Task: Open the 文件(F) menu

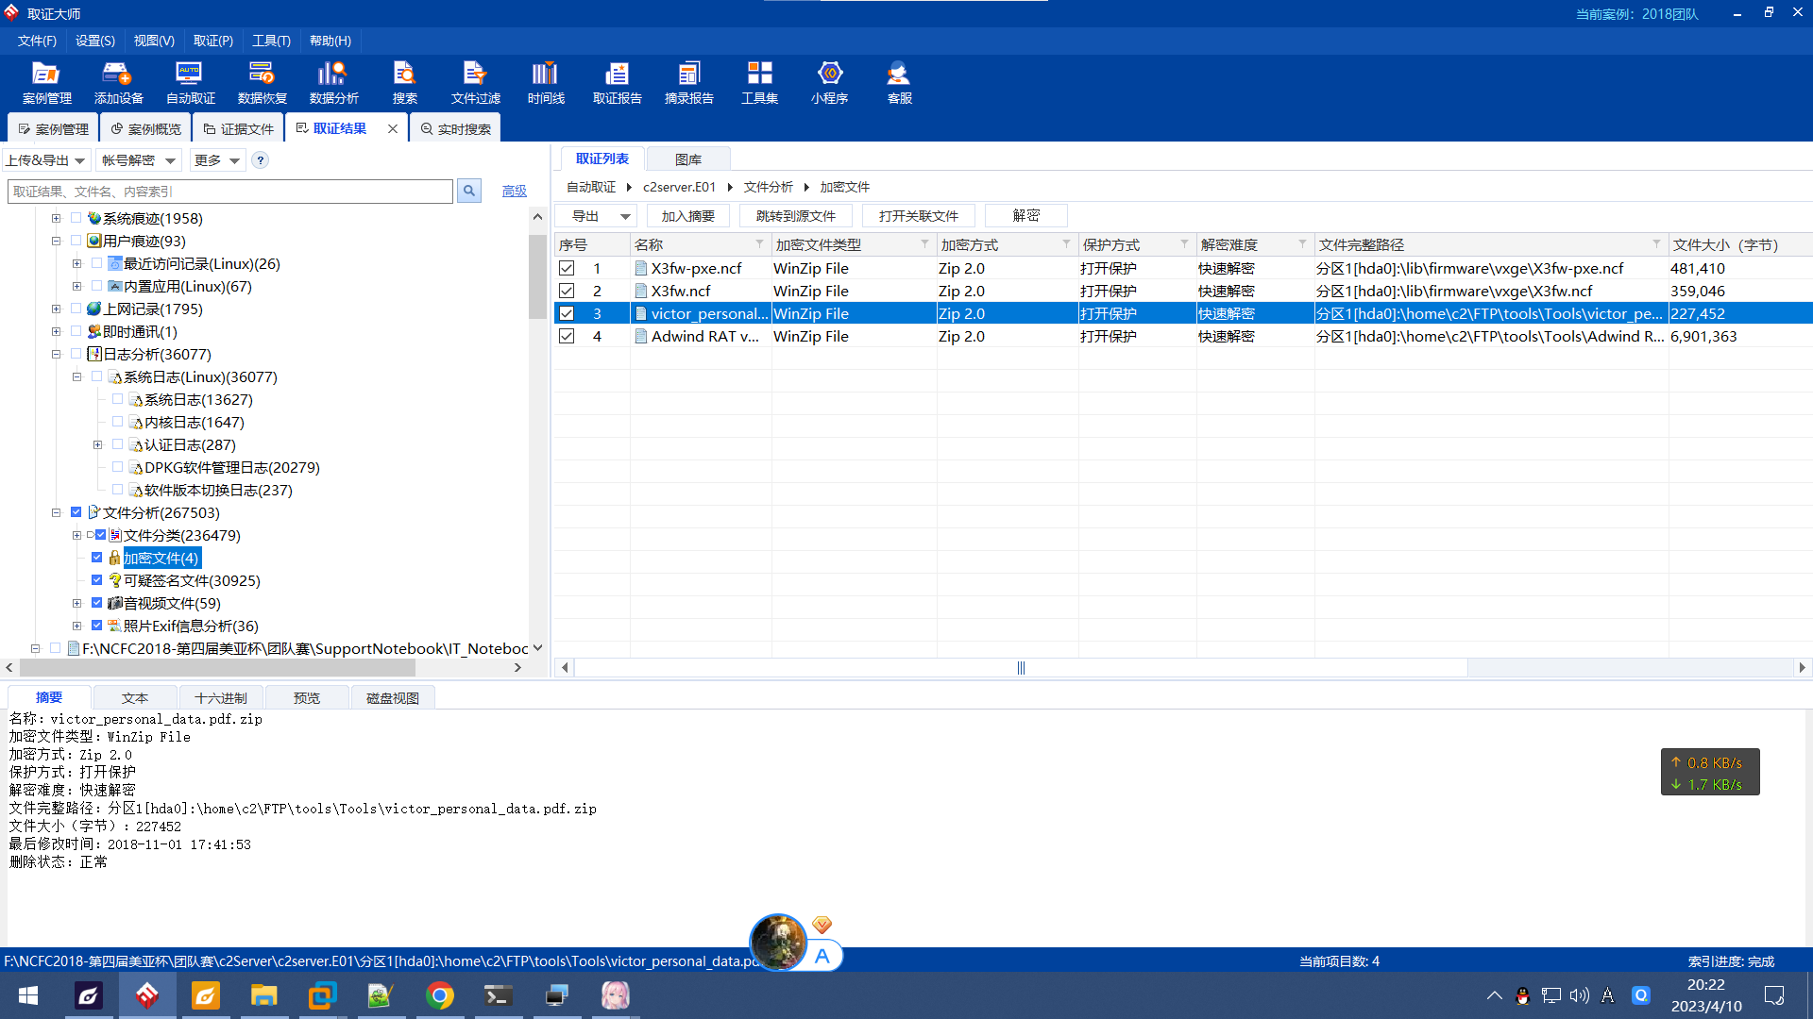Action: click(37, 41)
